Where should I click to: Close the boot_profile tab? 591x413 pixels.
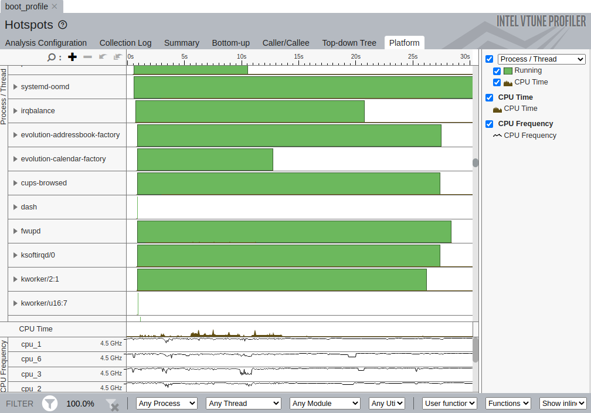(x=55, y=6)
